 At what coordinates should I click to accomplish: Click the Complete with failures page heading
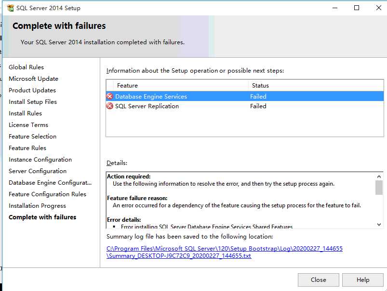[59, 26]
